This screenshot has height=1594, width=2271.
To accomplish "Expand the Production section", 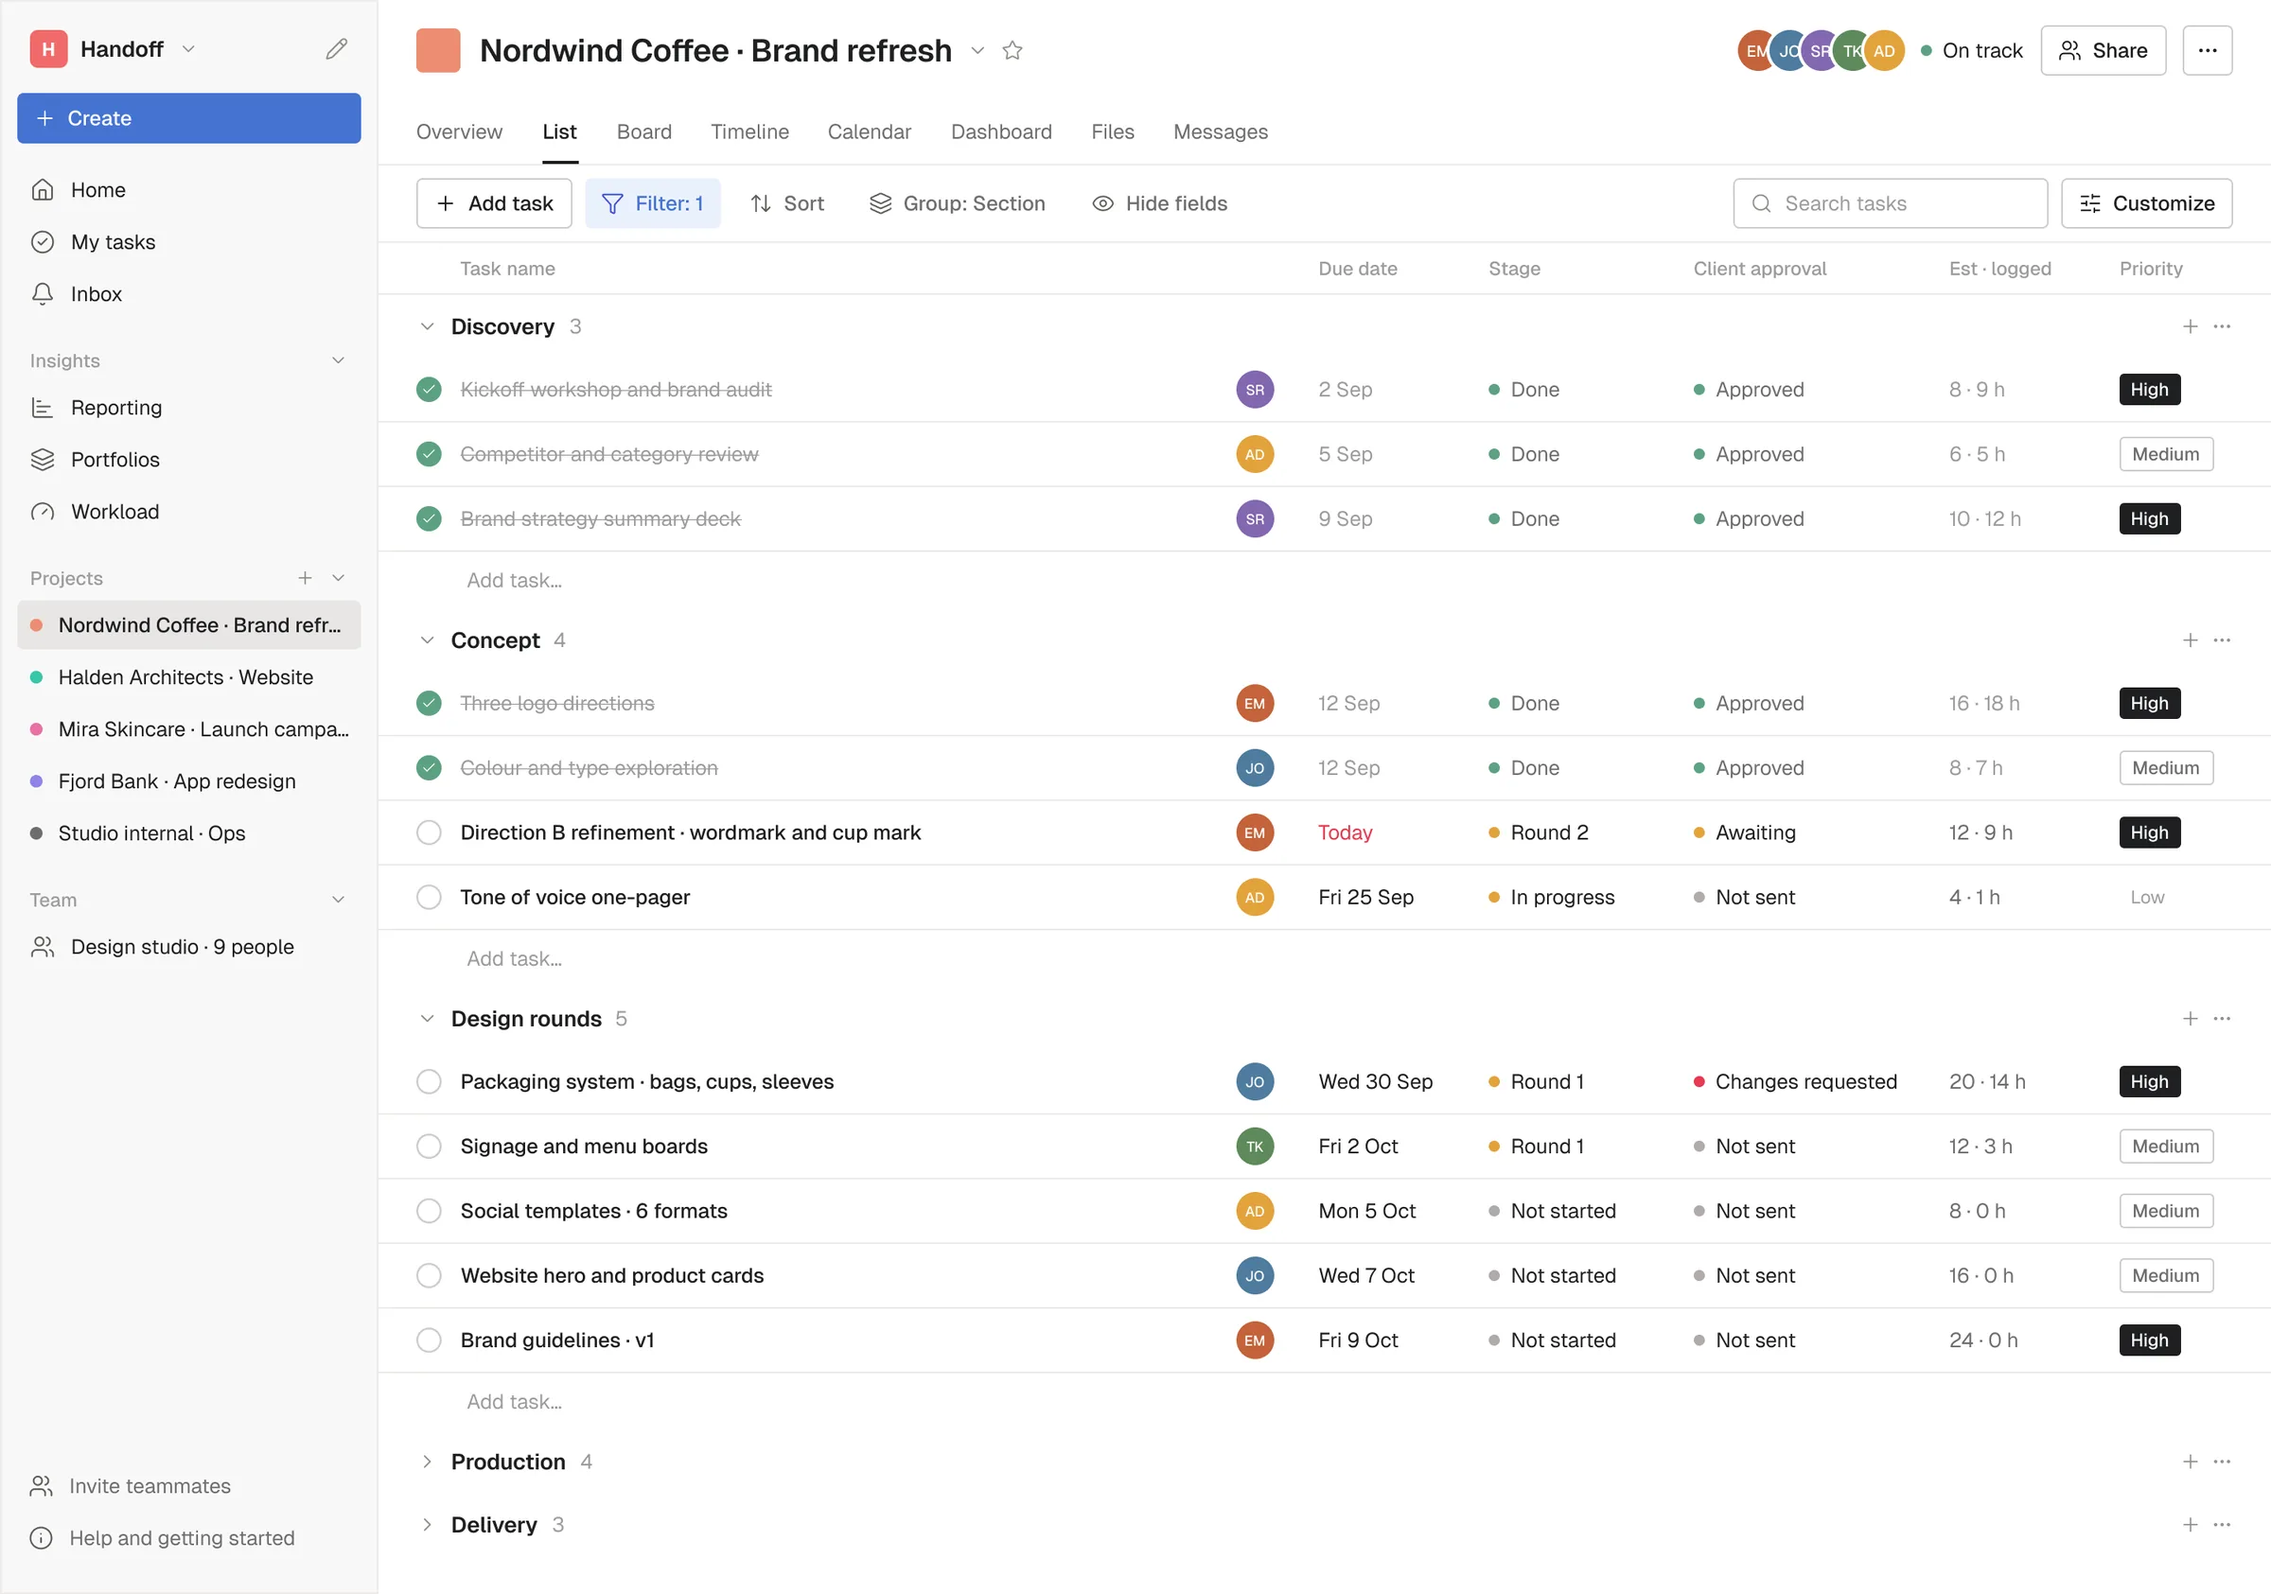I will tap(427, 1462).
